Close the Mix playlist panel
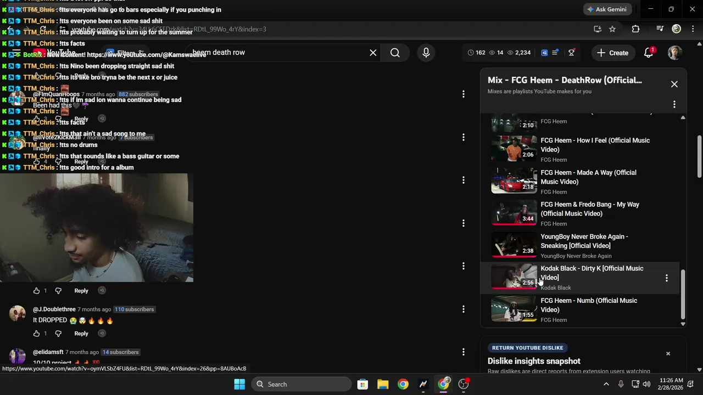Screen dimensions: 703x395 pos(674,84)
